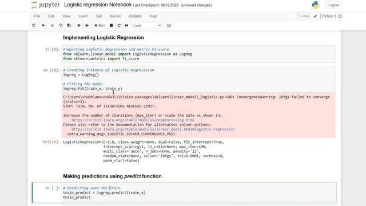Rename the Logistic regression Notebook title
This screenshot has height=206, width=366.
click(98, 5)
